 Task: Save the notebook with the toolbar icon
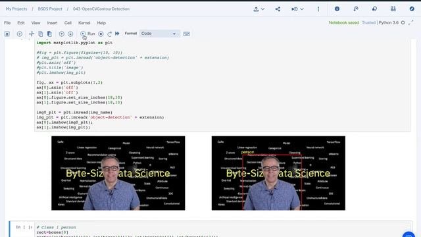click(x=7, y=34)
